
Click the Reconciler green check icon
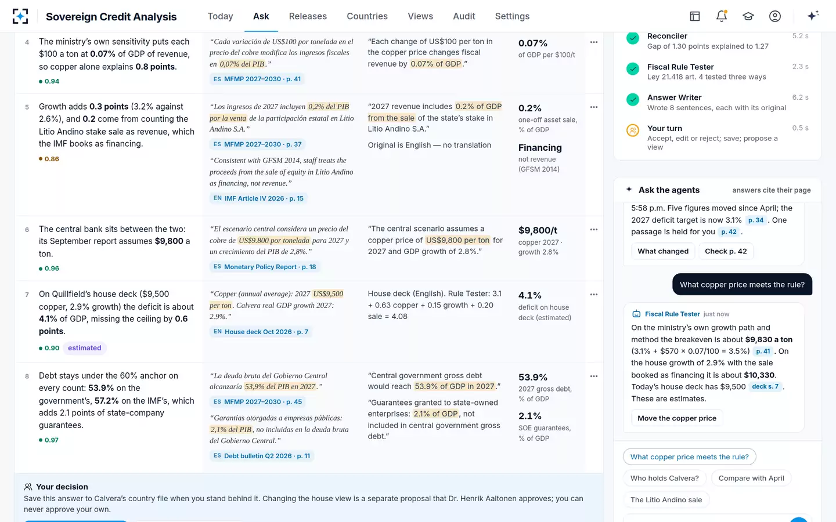[x=633, y=38]
